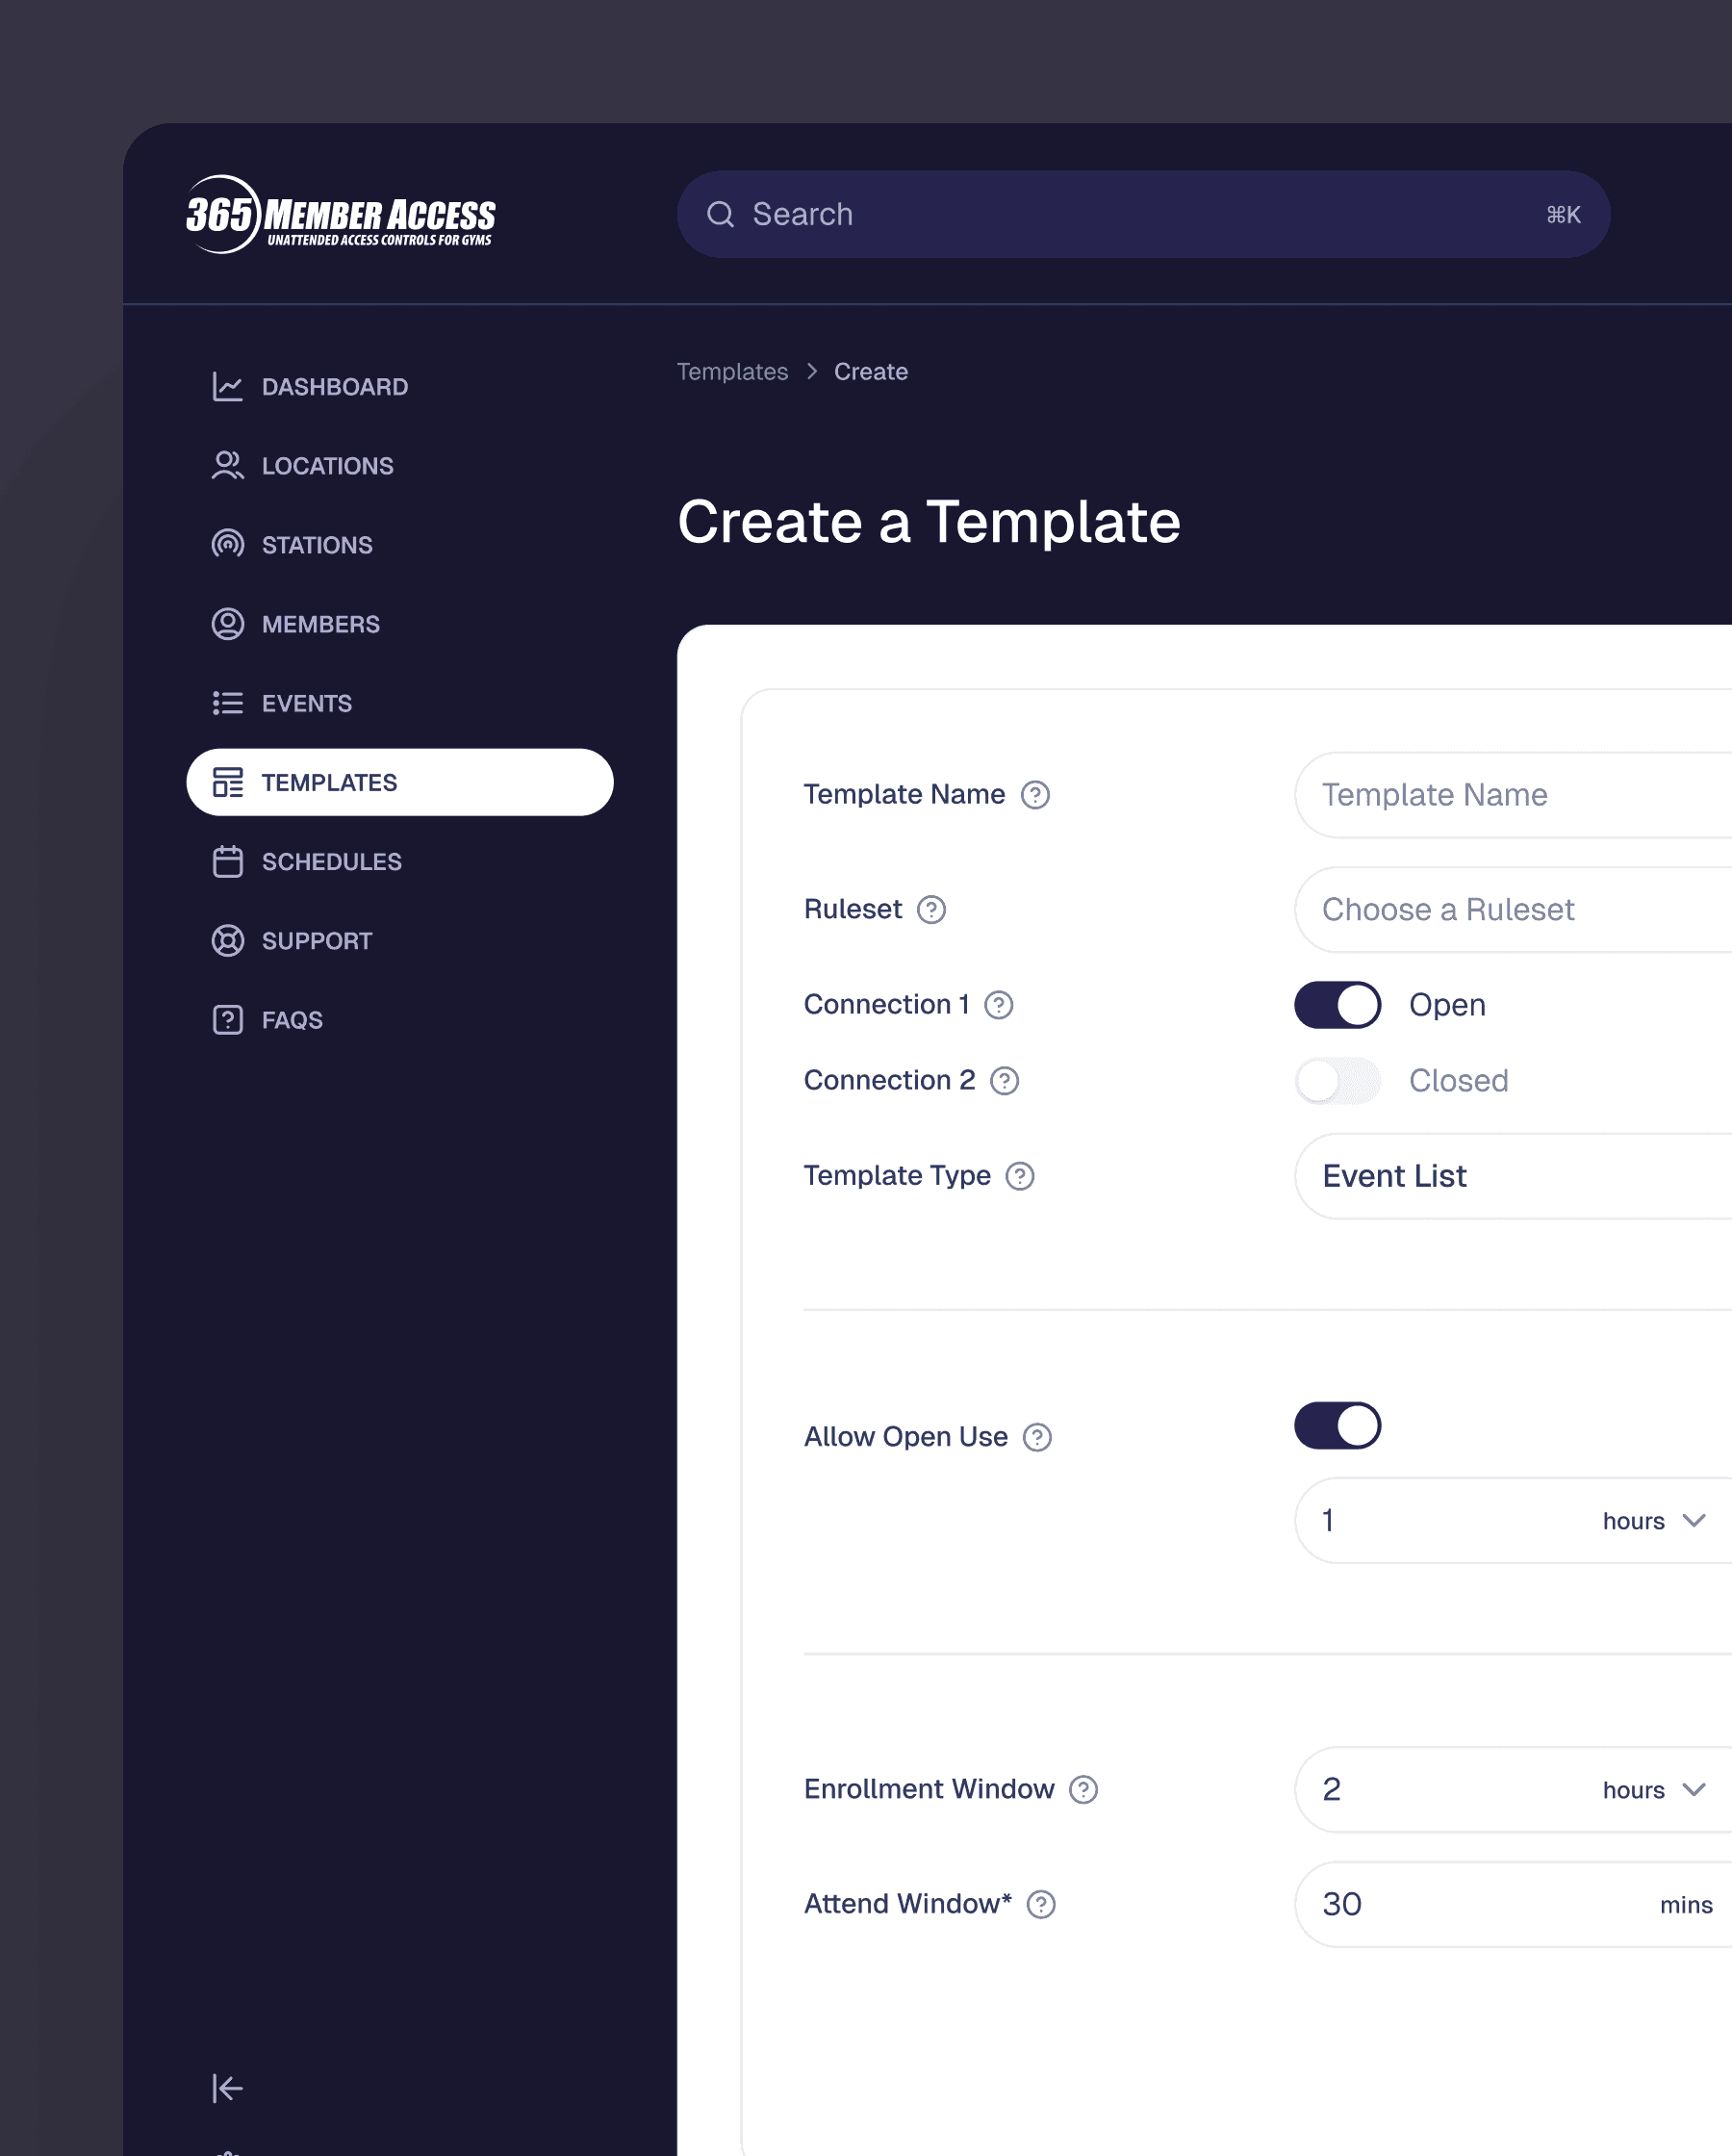Click the Create breadcrumb item
The height and width of the screenshot is (2156, 1732).
pyautogui.click(x=871, y=372)
